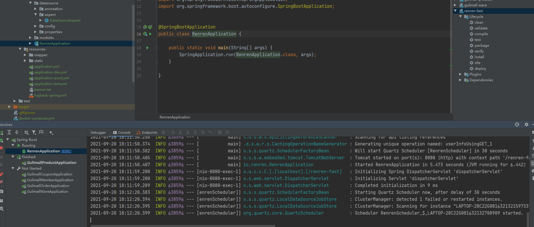The width and height of the screenshot is (534, 227).
Task: Select DataSourceAspect class in project tree
Action: (x=65, y=20)
